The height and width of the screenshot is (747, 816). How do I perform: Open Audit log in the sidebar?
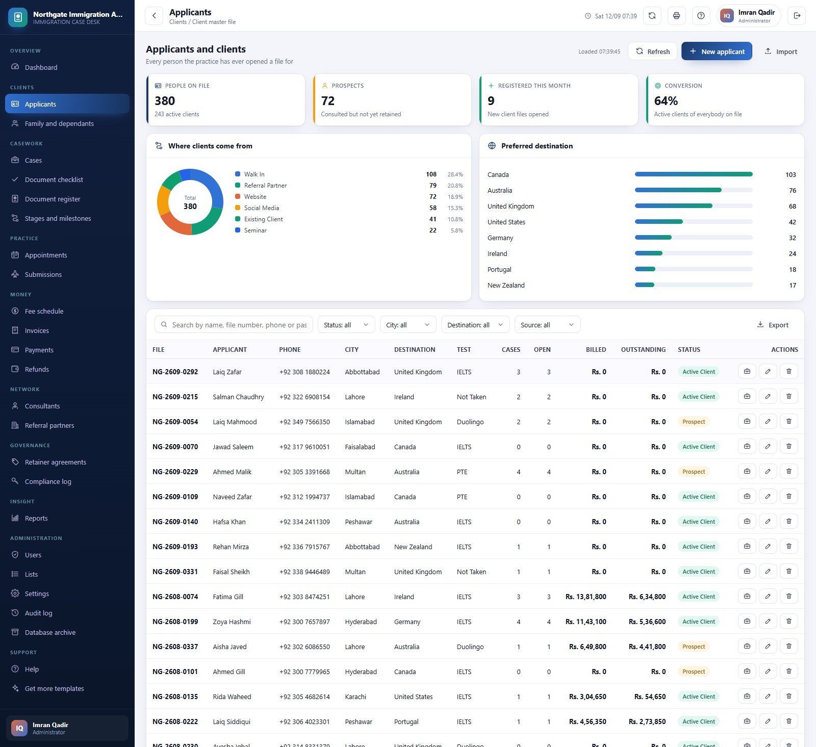click(x=67, y=613)
